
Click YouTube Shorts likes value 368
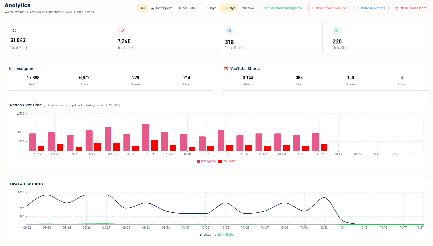299,78
